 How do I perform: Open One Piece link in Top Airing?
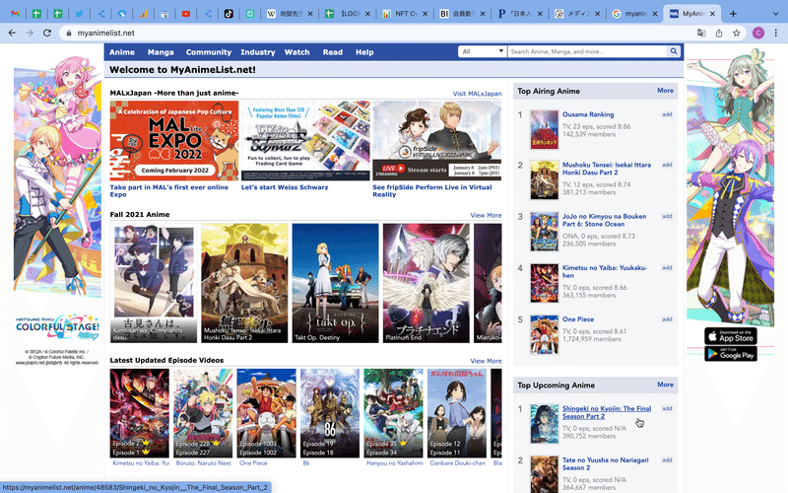pyautogui.click(x=578, y=318)
